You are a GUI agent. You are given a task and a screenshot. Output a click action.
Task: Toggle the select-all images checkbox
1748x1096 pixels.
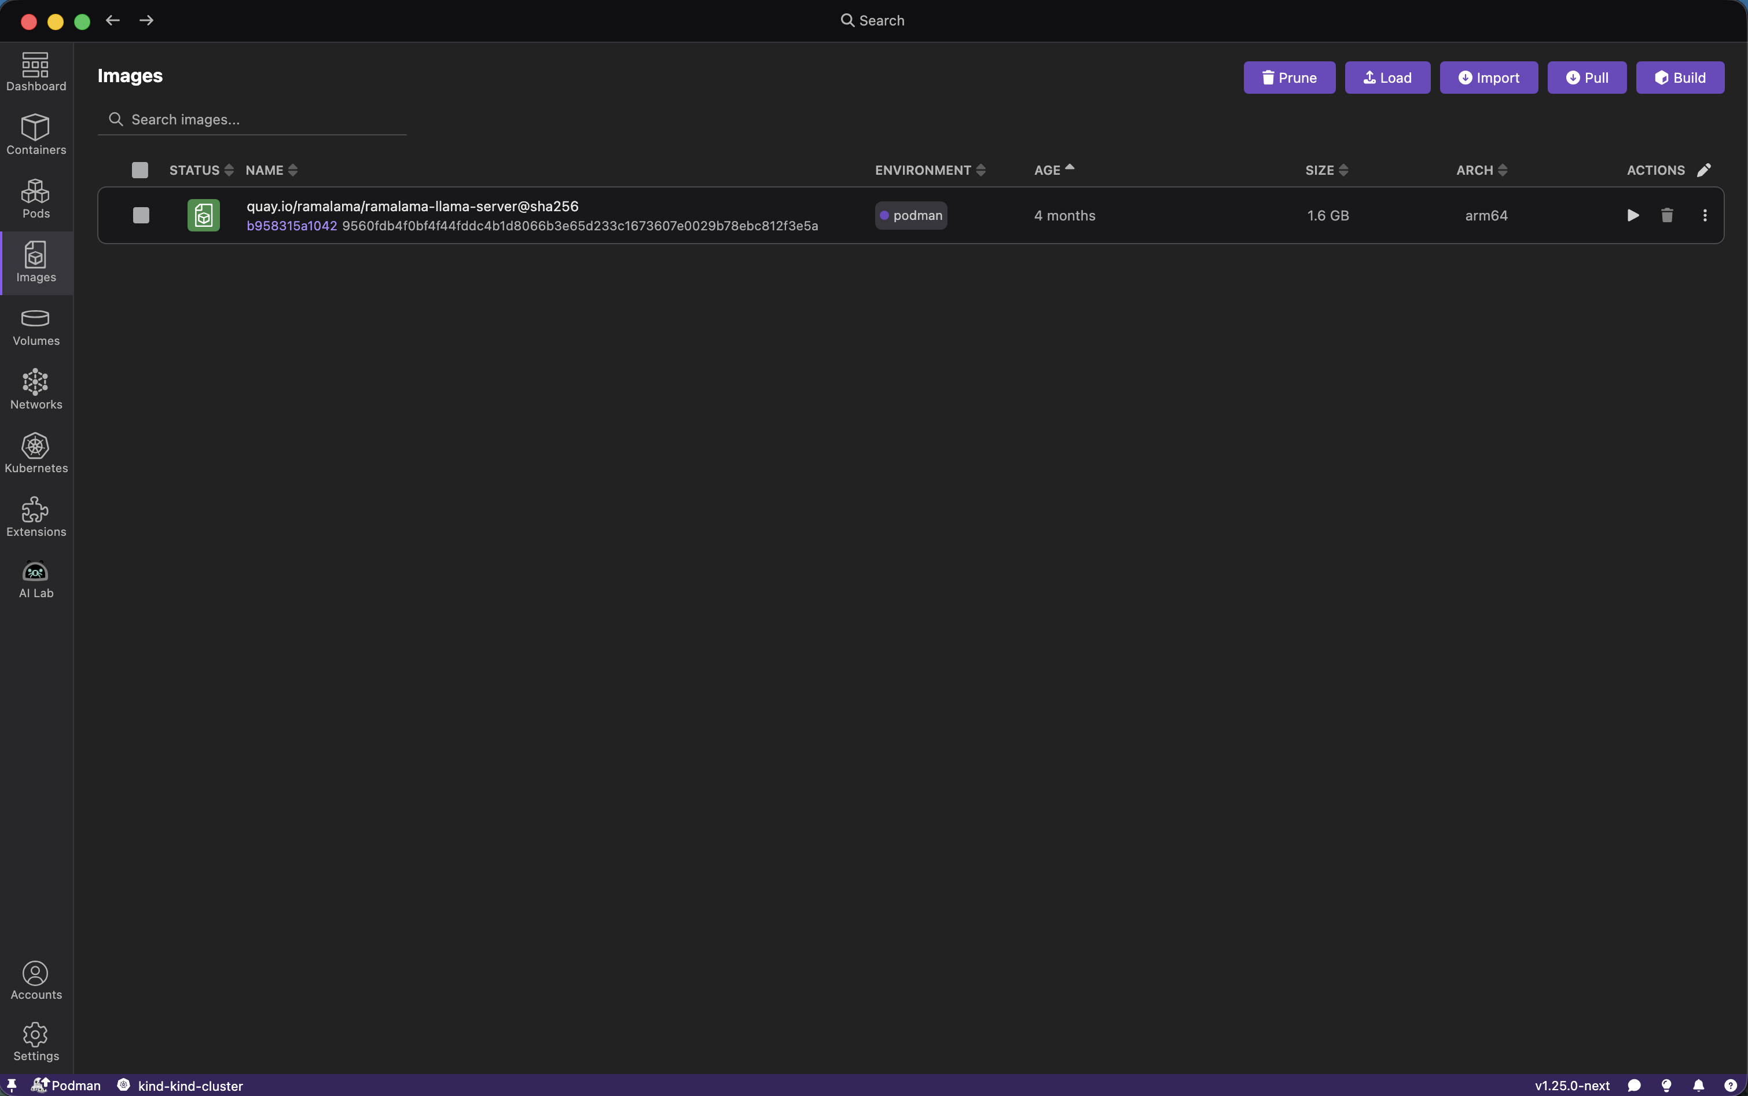[x=140, y=170]
